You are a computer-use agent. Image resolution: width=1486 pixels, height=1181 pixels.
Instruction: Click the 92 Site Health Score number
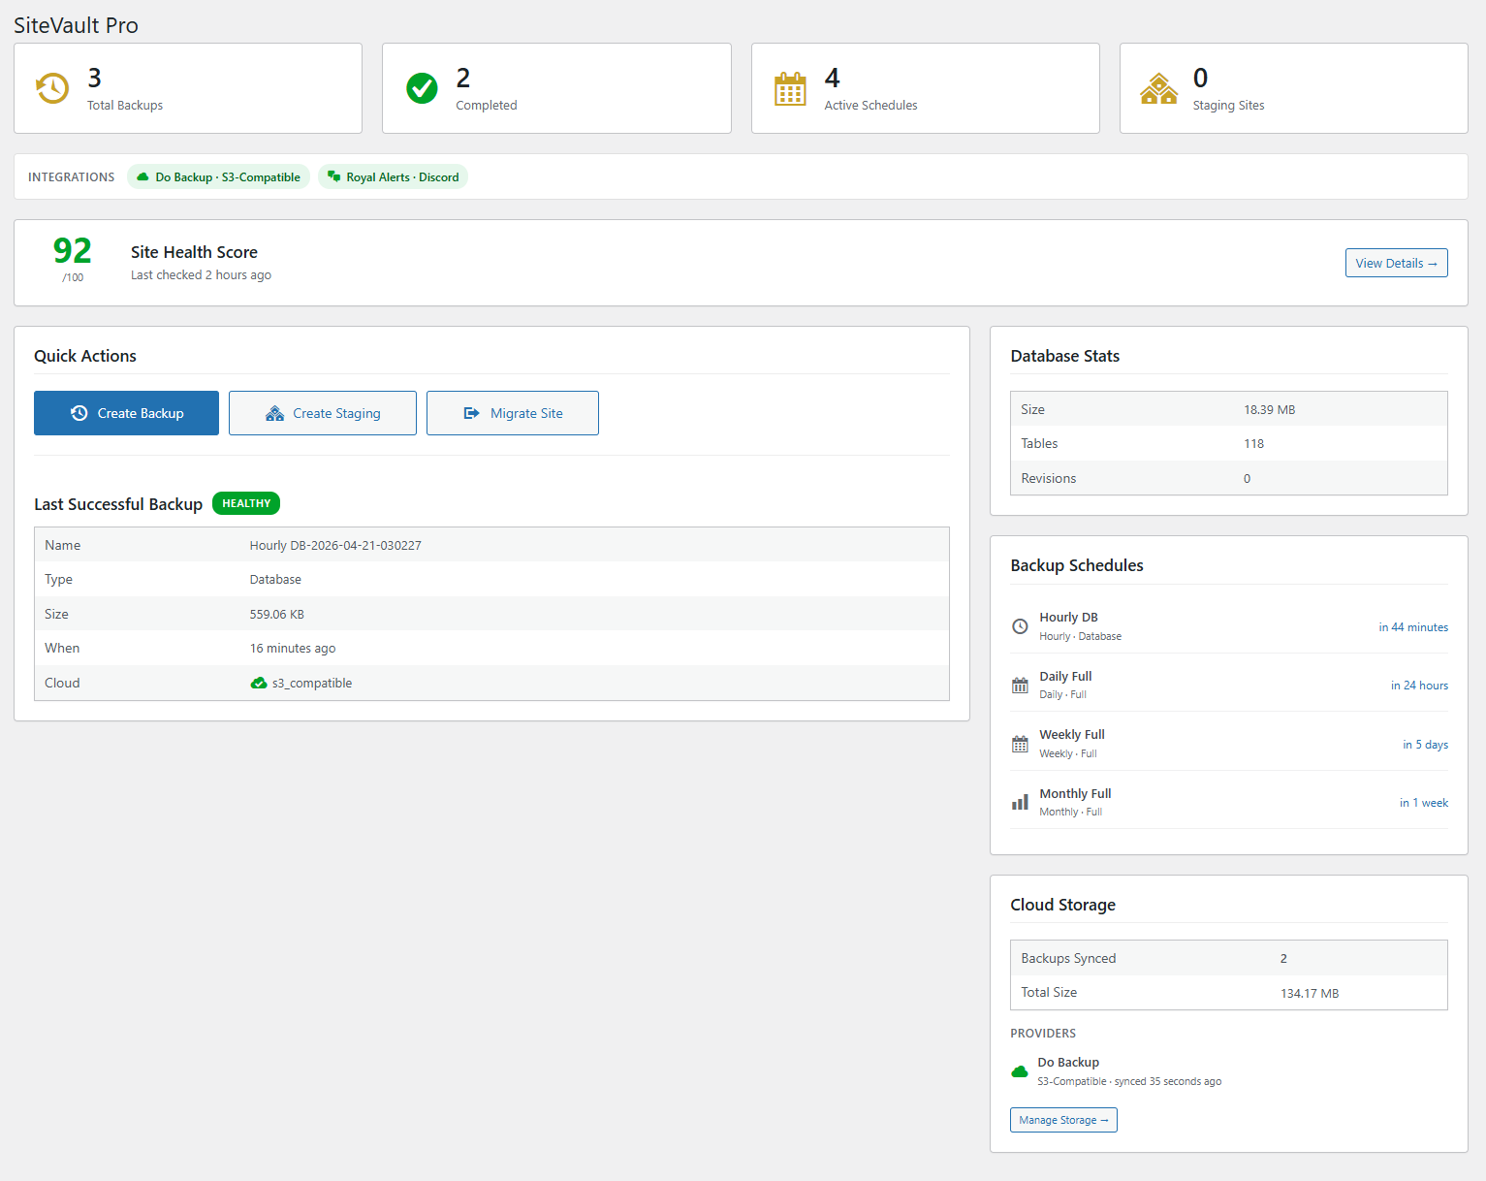click(x=73, y=251)
